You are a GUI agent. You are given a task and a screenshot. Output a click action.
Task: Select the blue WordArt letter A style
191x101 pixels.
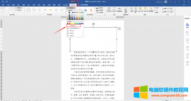click(x=86, y=10)
